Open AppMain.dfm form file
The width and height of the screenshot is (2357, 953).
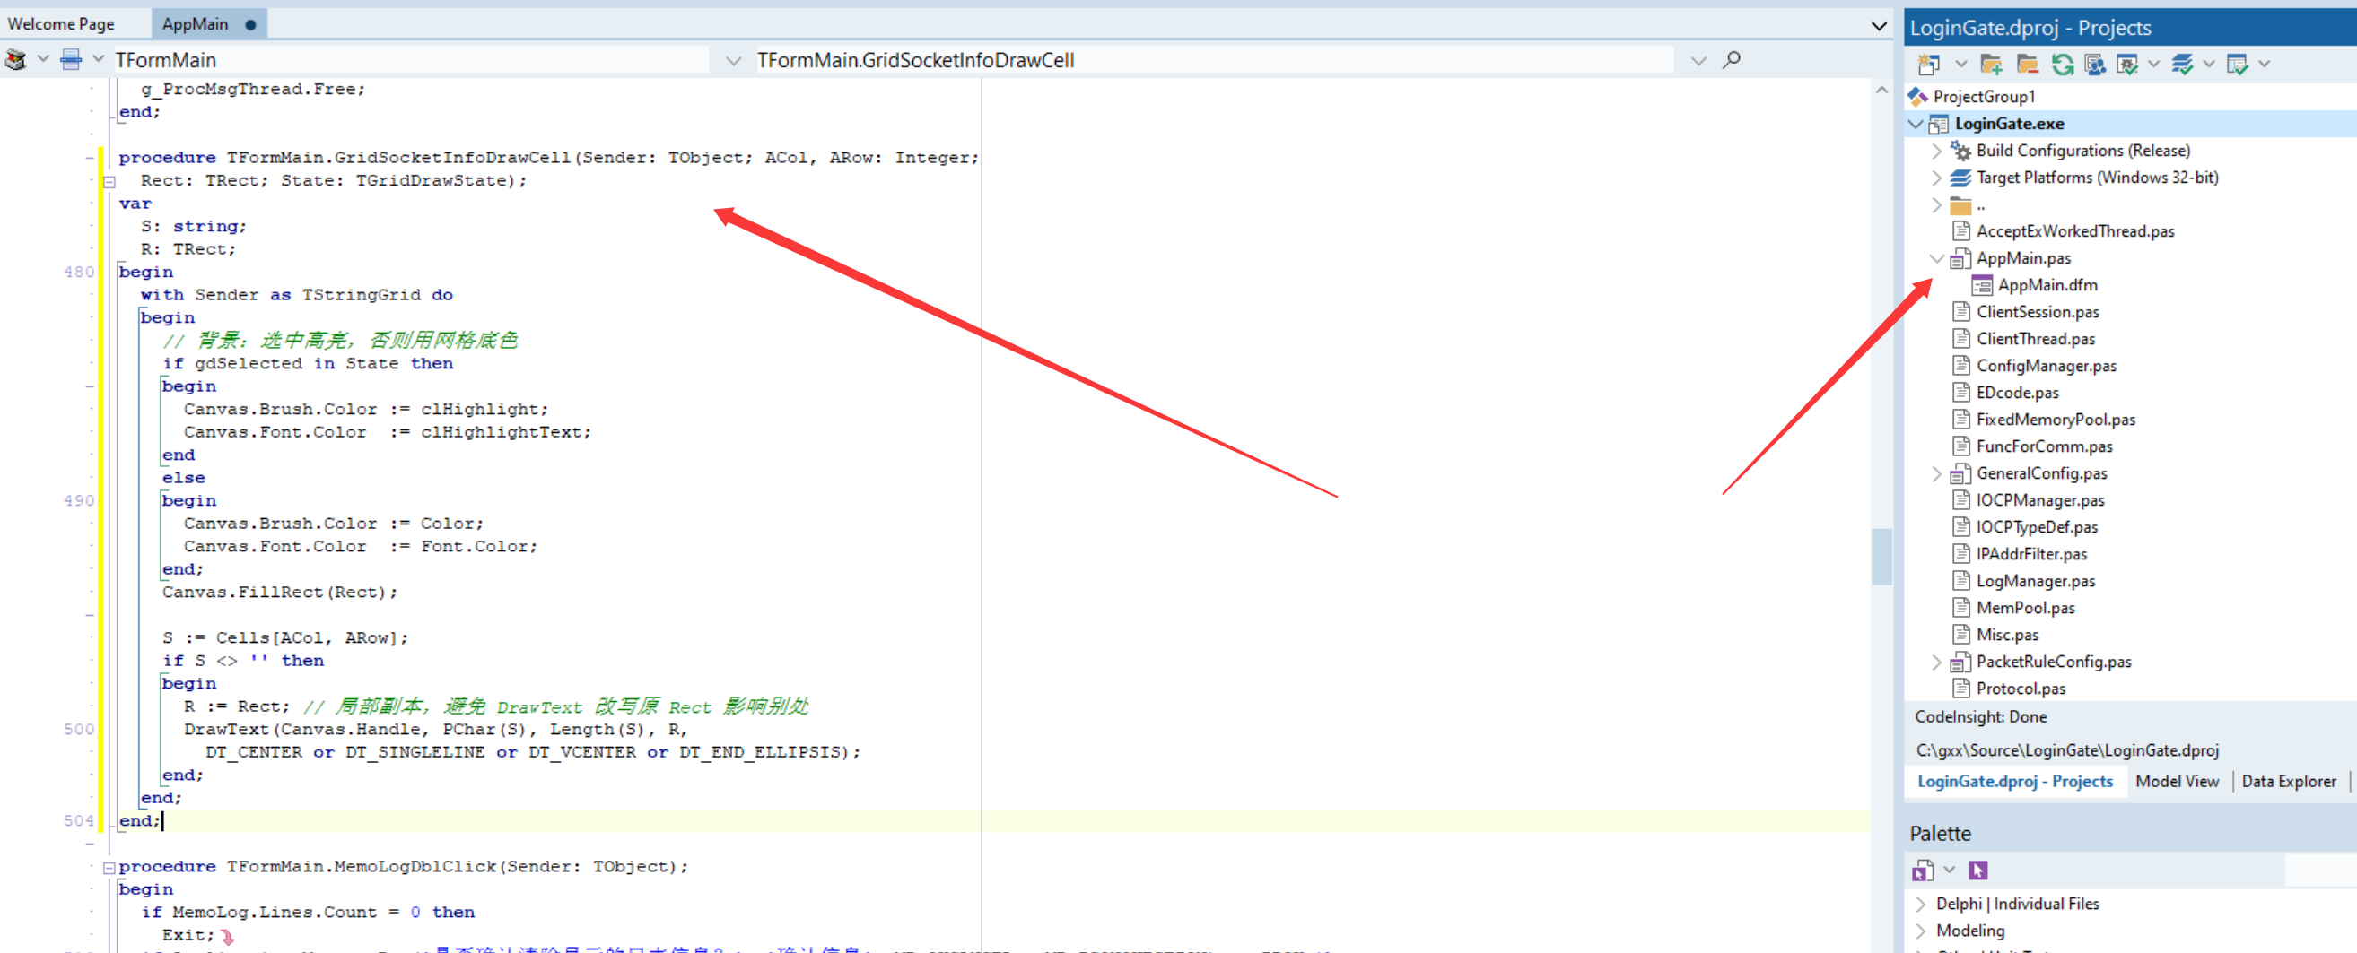[x=2047, y=285]
